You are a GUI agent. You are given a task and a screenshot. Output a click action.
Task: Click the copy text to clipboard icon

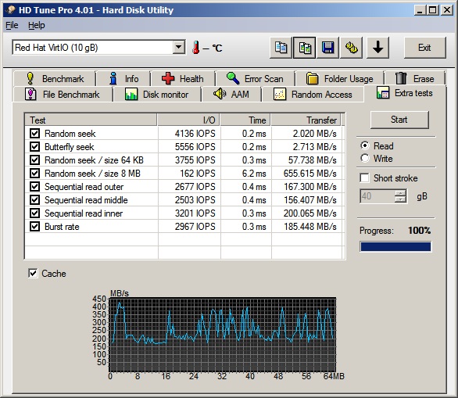click(x=281, y=48)
